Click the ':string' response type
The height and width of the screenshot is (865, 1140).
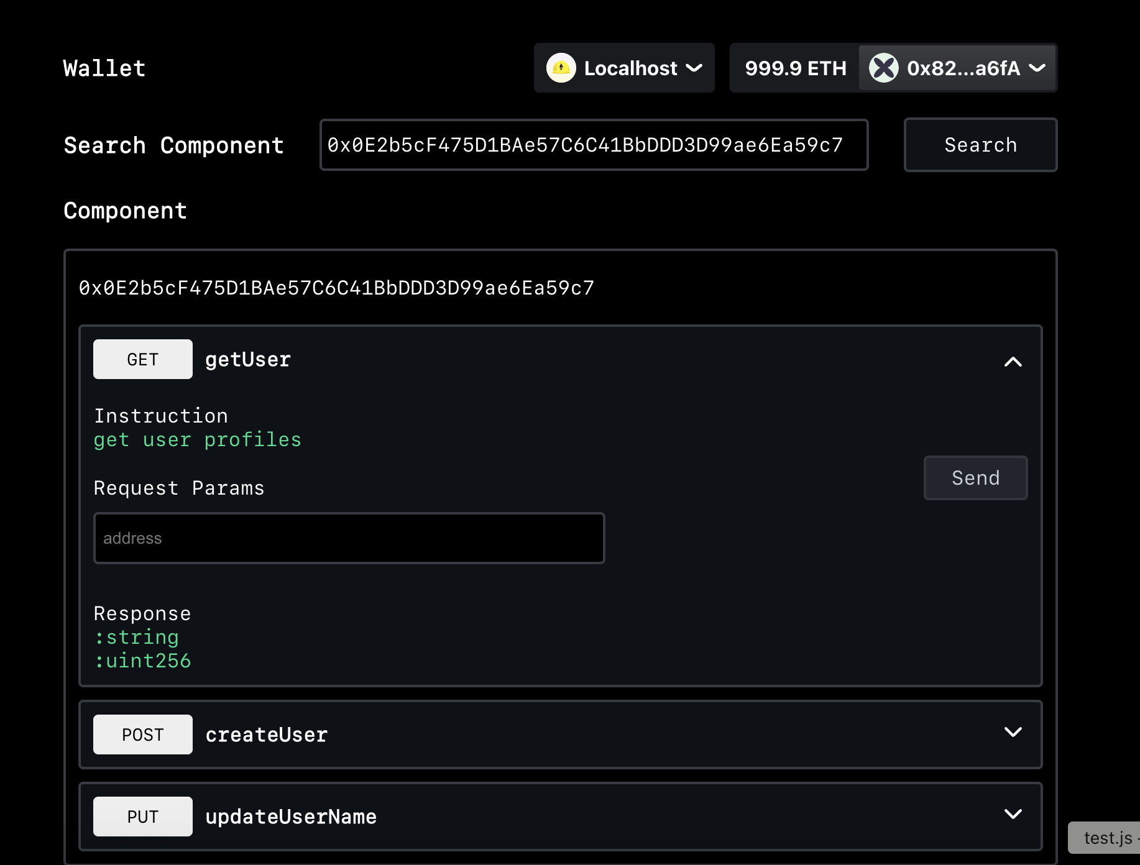click(136, 637)
